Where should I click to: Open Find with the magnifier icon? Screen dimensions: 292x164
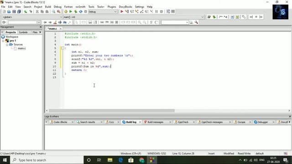pyautogui.click(x=54, y=11)
